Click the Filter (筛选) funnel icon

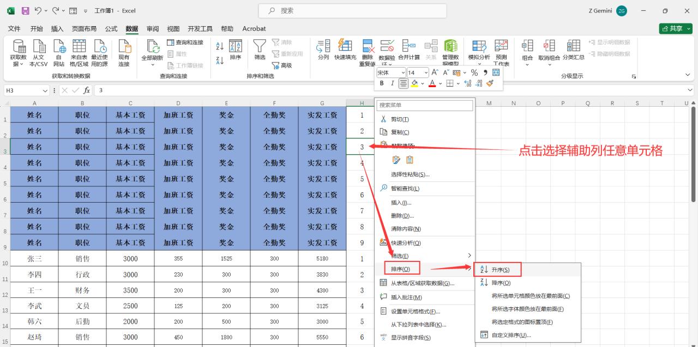(260, 50)
